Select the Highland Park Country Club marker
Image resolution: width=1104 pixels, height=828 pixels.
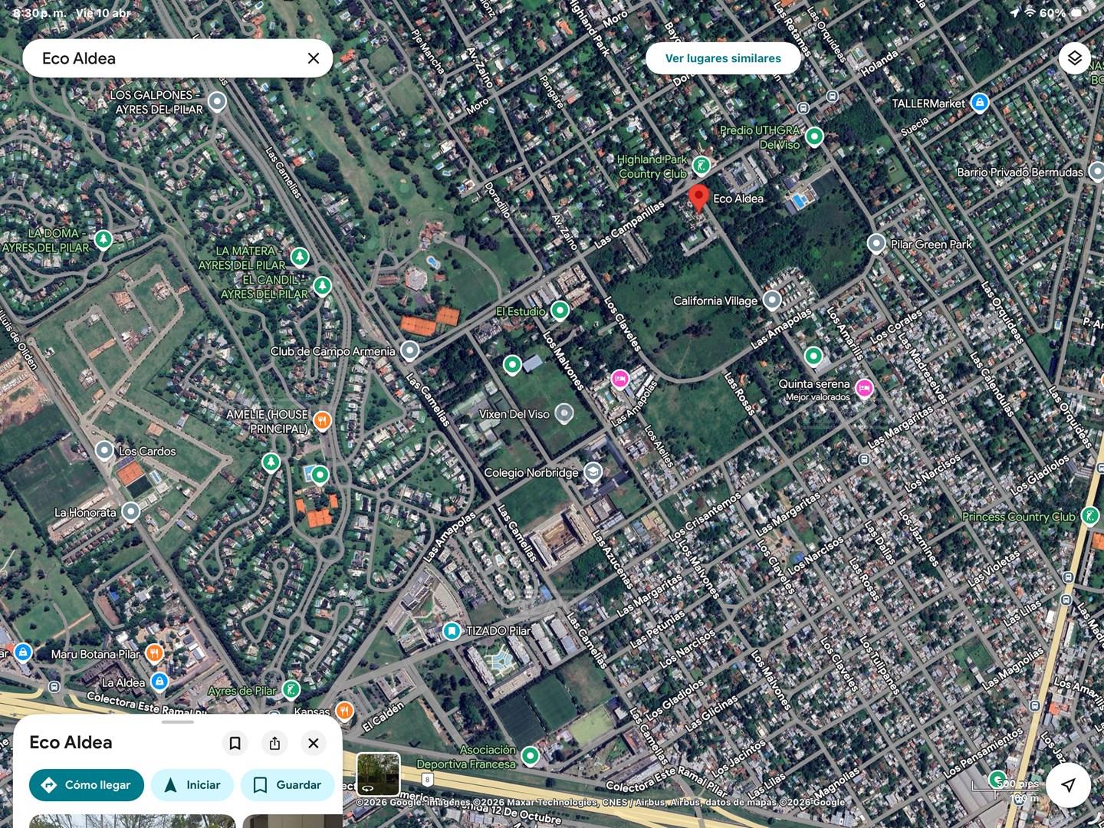pos(701,165)
